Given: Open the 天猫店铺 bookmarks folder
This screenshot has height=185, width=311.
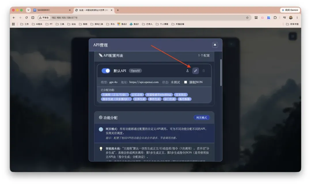Looking at the screenshot, I should 178,24.
